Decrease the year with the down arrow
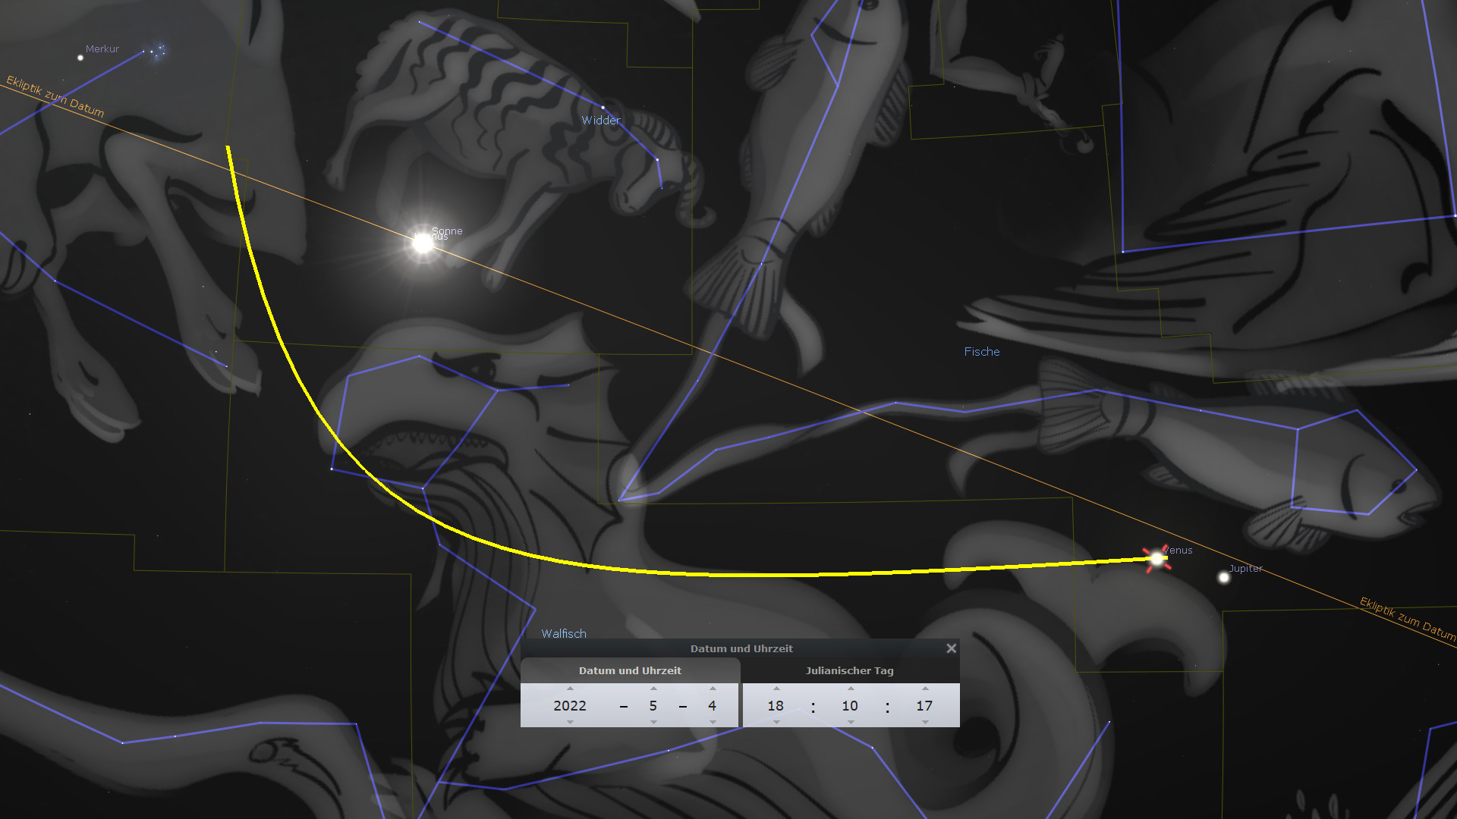This screenshot has width=1457, height=819. 570,722
